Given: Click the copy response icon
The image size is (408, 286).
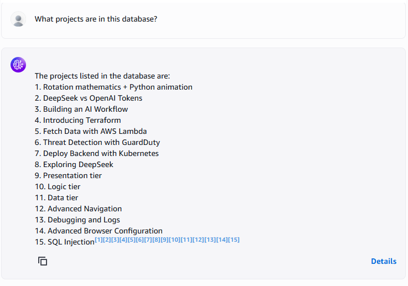Looking at the screenshot, I should click(x=43, y=261).
